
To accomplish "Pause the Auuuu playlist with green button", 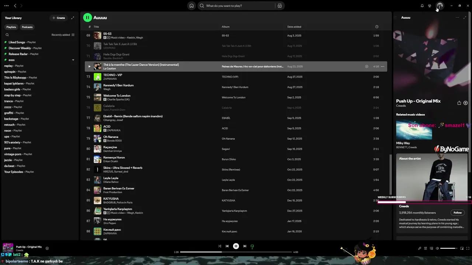I will pyautogui.click(x=87, y=17).
